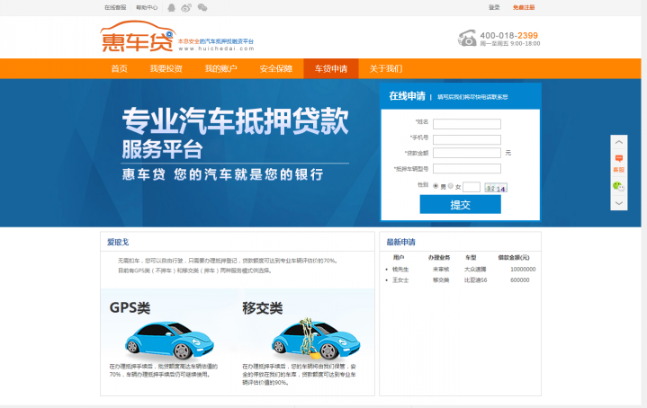Click the 移交类 chained car image
This screenshot has width=647, height=408.
[x=316, y=340]
